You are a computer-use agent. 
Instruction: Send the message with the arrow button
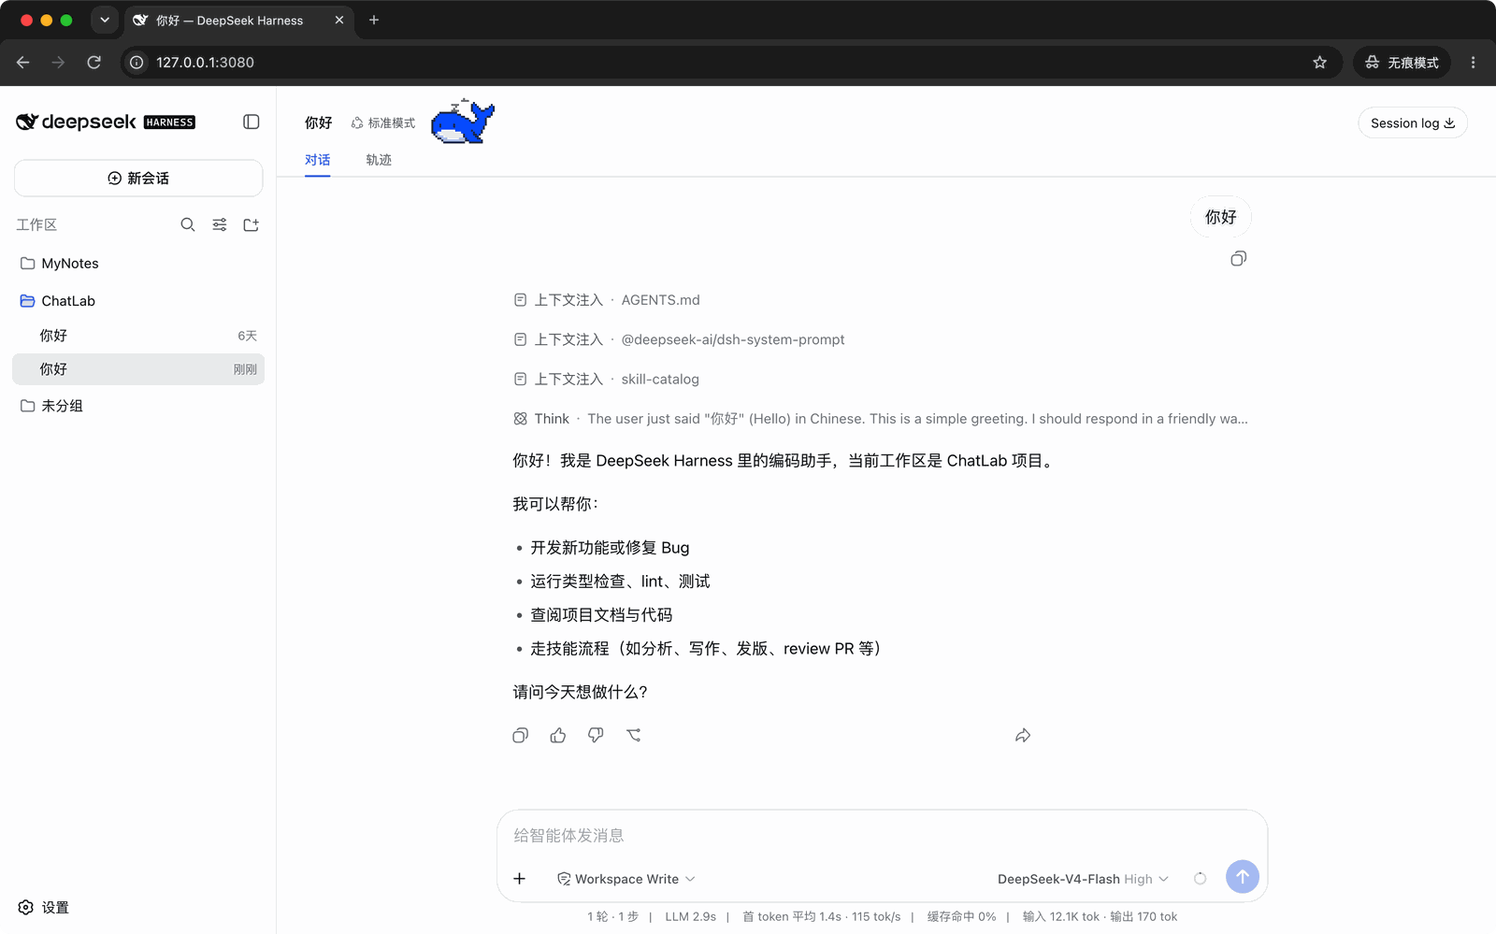click(x=1243, y=877)
